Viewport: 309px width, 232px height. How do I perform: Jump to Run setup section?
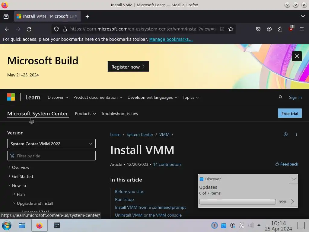[124, 199]
